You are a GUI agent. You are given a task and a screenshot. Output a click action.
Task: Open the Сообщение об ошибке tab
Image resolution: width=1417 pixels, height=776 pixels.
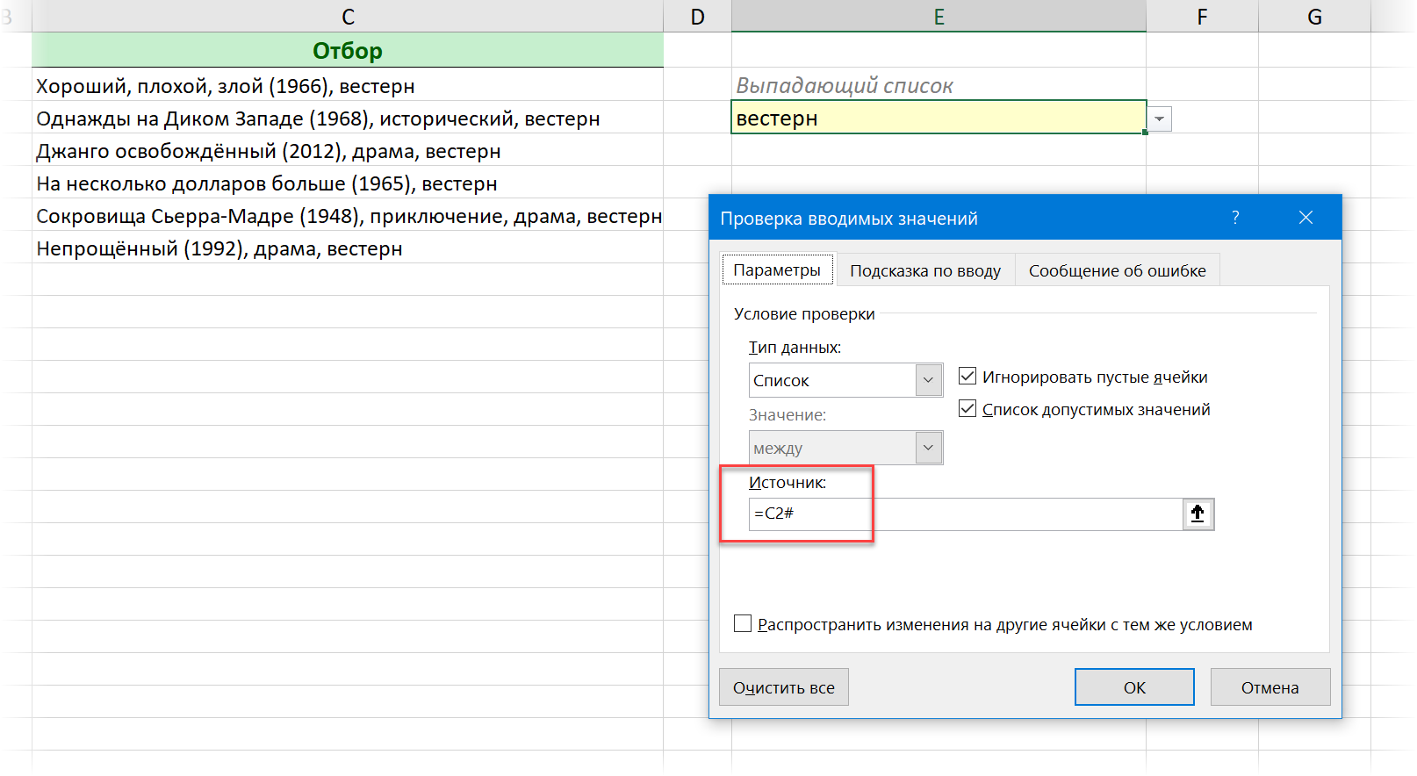click(x=1117, y=270)
